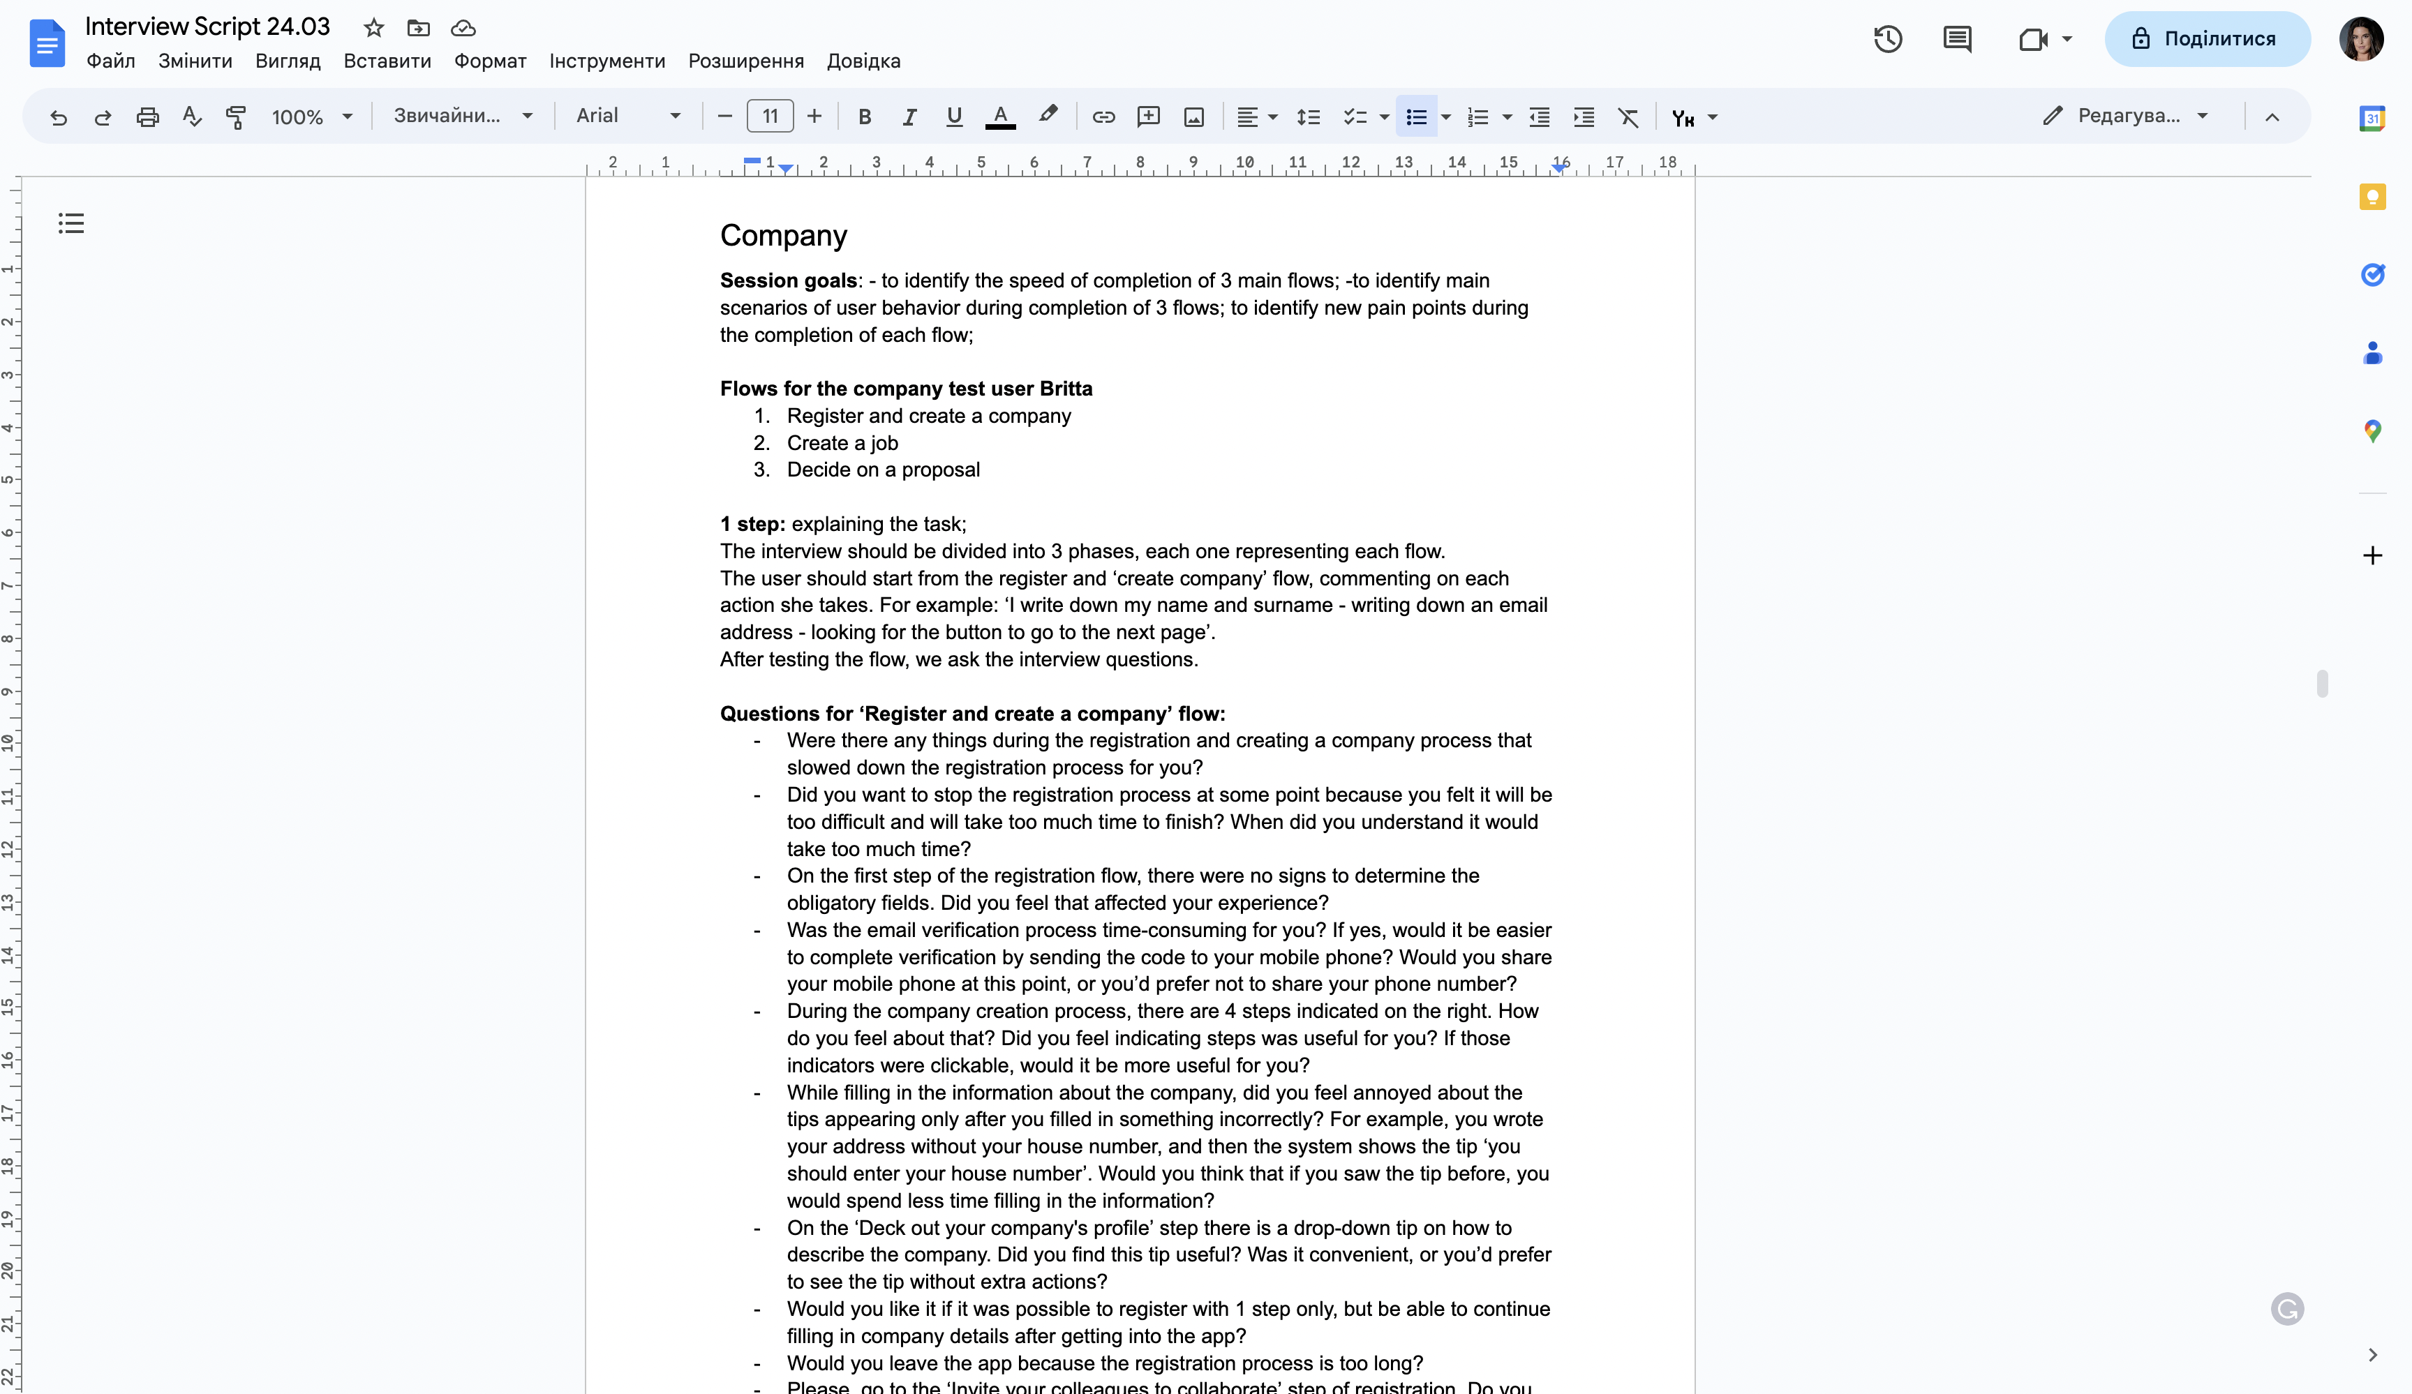The width and height of the screenshot is (2412, 1394).
Task: Open Google Keep side panel
Action: click(2372, 197)
